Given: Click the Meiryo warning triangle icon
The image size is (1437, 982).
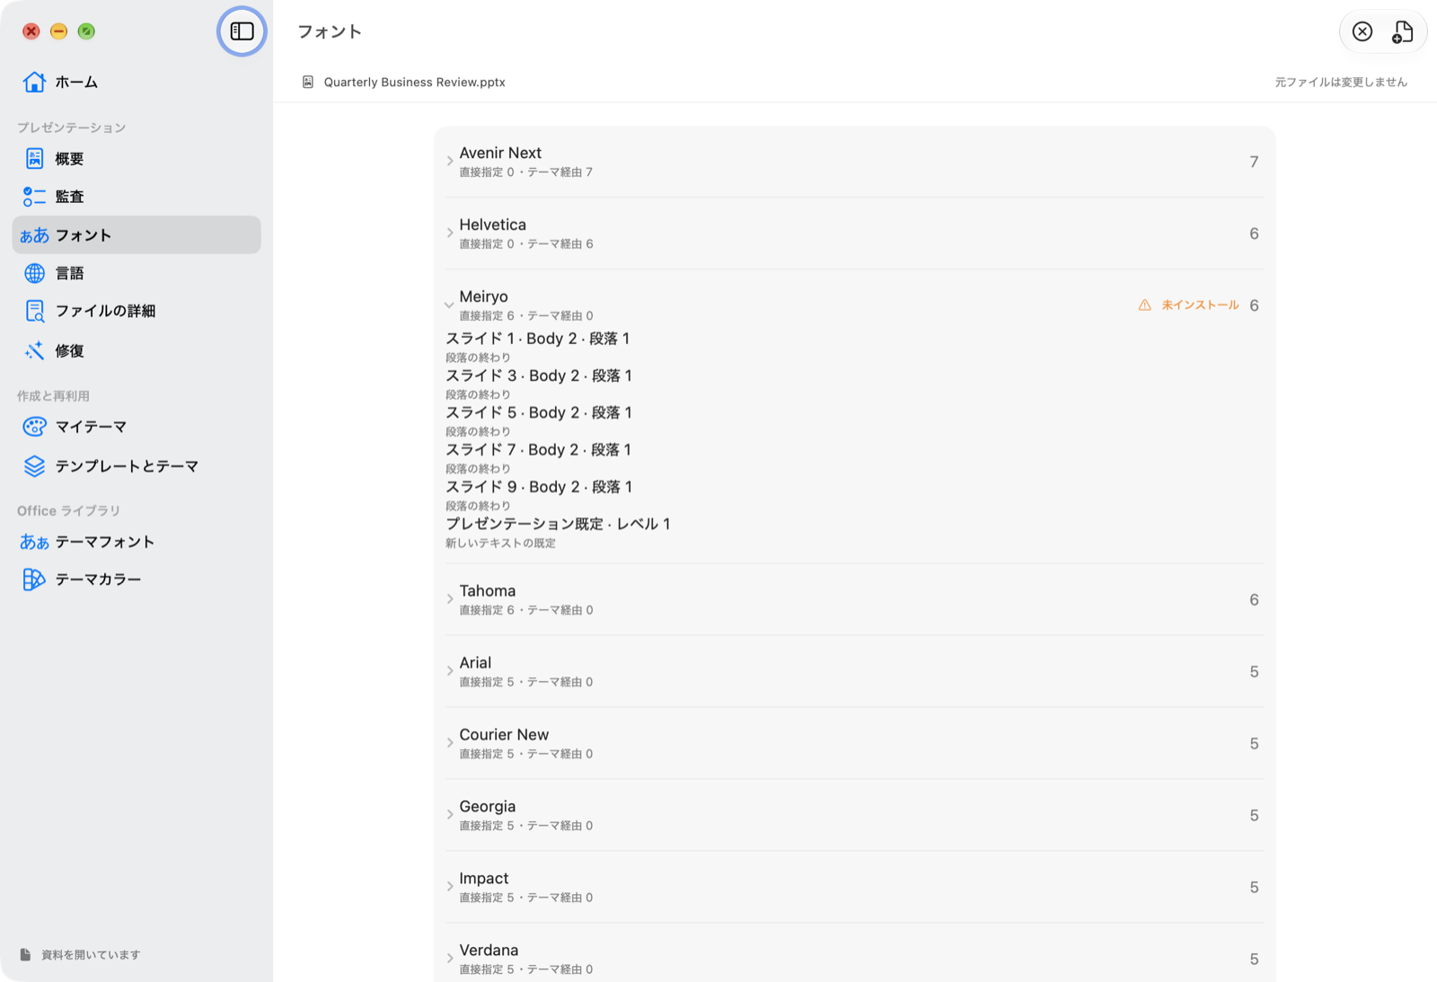Looking at the screenshot, I should [1144, 305].
